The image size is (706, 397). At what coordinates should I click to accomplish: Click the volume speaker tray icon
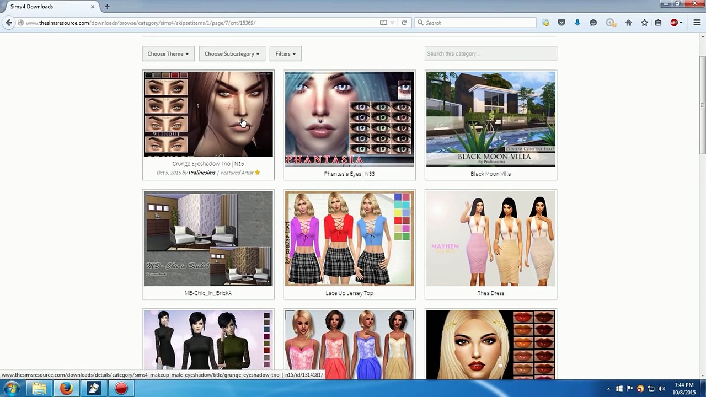662,389
